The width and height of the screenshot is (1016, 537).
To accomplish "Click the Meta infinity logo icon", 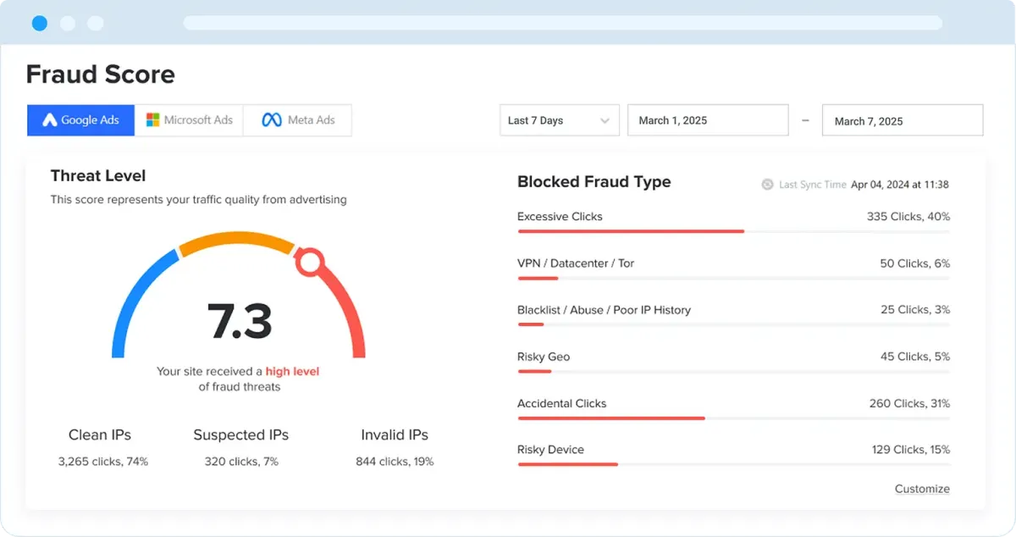I will 271,120.
